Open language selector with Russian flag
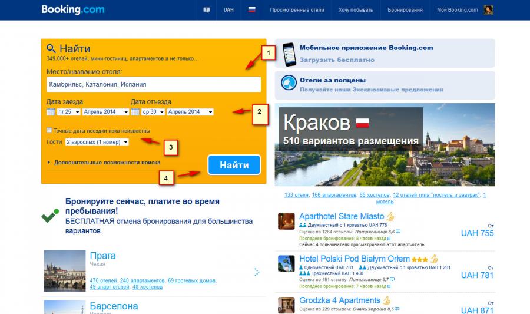The width and height of the screenshot is (530, 314). click(252, 10)
